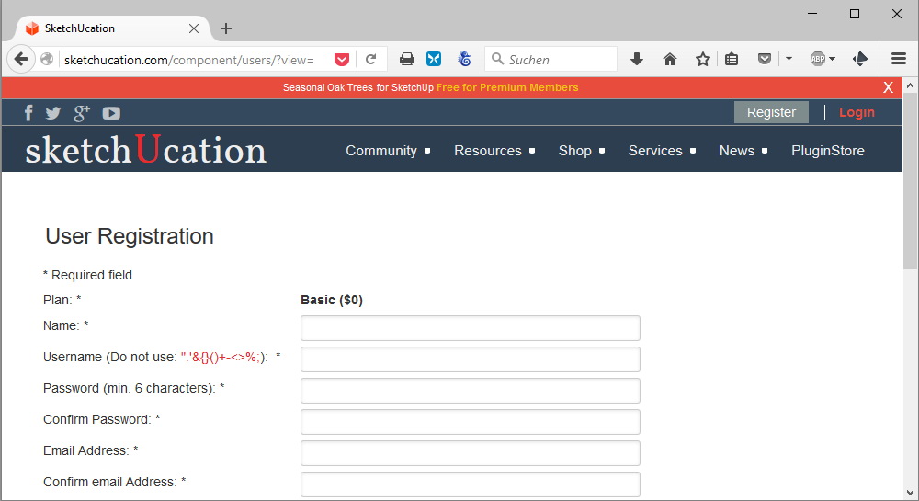This screenshot has height=501, width=919.
Task: Open the Twitter social link
Action: [53, 113]
